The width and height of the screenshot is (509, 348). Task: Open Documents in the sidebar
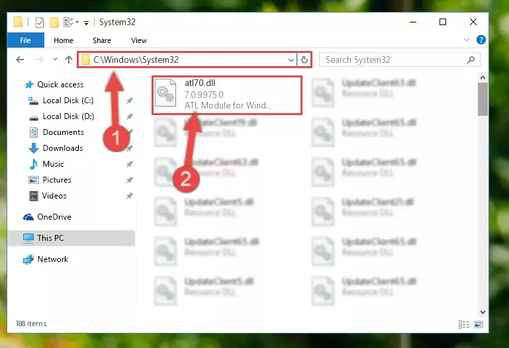tap(64, 132)
